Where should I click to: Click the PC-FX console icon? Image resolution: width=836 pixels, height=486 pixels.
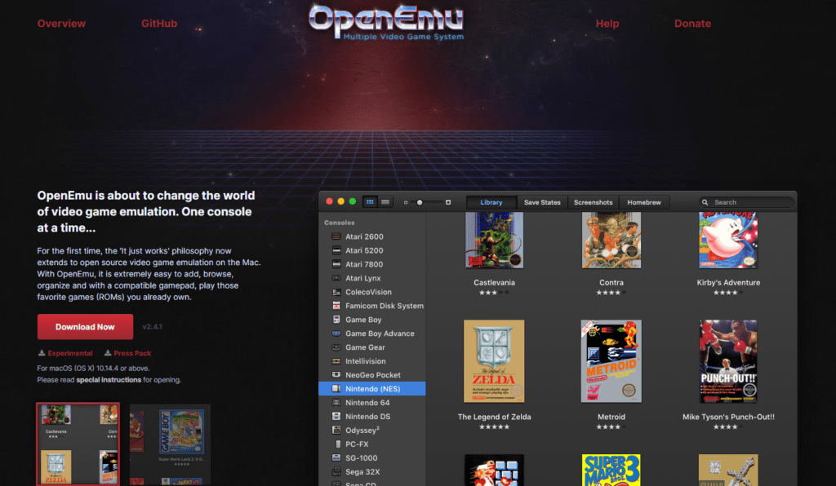337,444
